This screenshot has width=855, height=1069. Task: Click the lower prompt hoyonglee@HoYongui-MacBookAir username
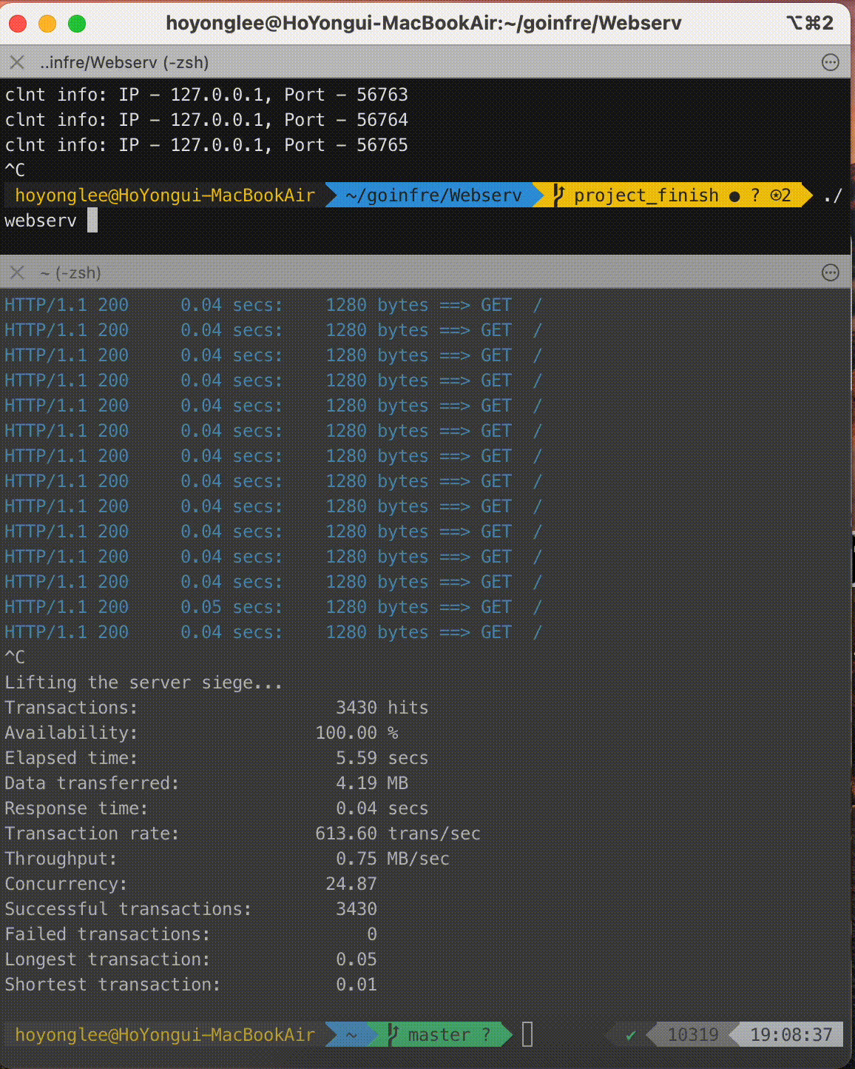click(165, 1035)
